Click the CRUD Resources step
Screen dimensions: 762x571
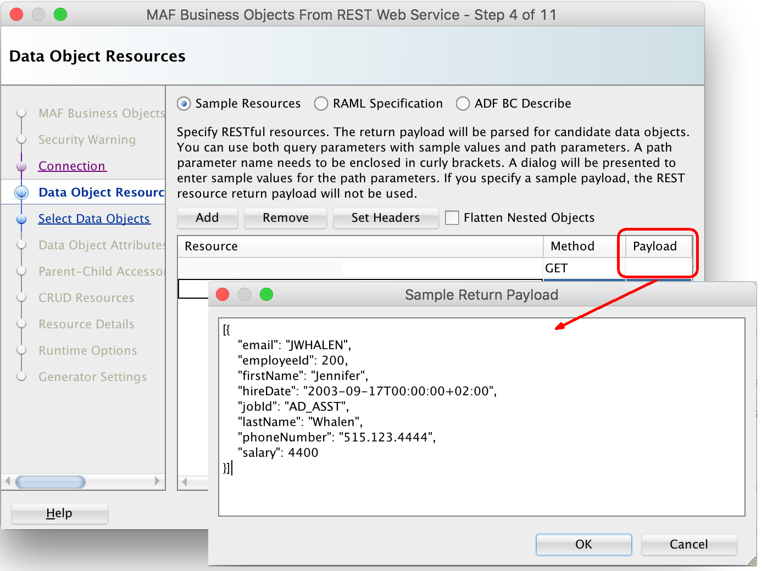86,298
